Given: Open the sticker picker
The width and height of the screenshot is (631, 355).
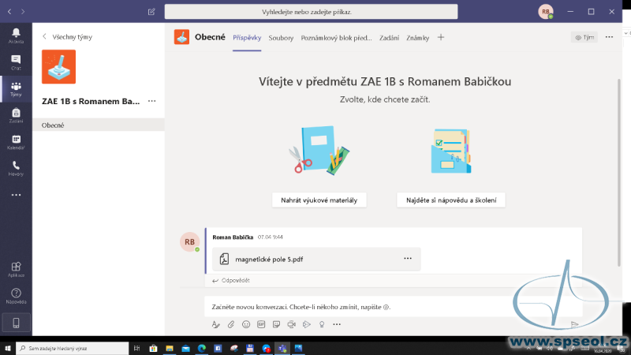Looking at the screenshot, I should click(276, 324).
